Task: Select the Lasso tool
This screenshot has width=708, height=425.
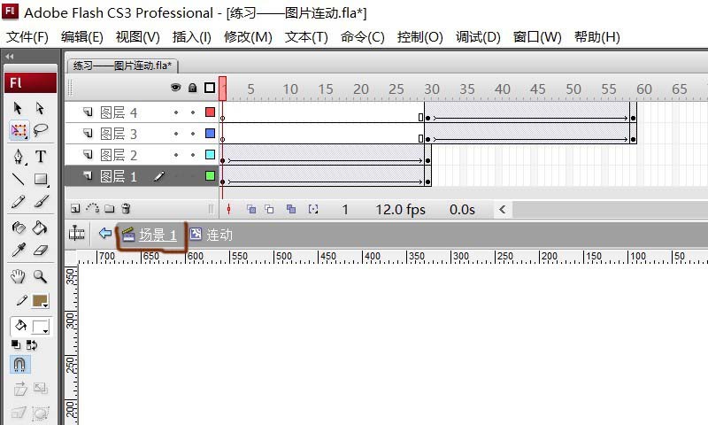Action: point(40,130)
